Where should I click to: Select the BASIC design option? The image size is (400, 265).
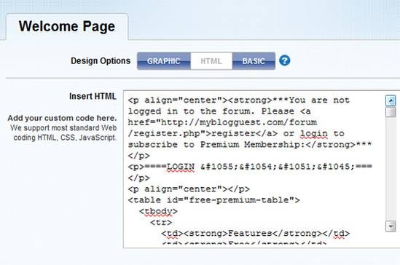point(254,61)
